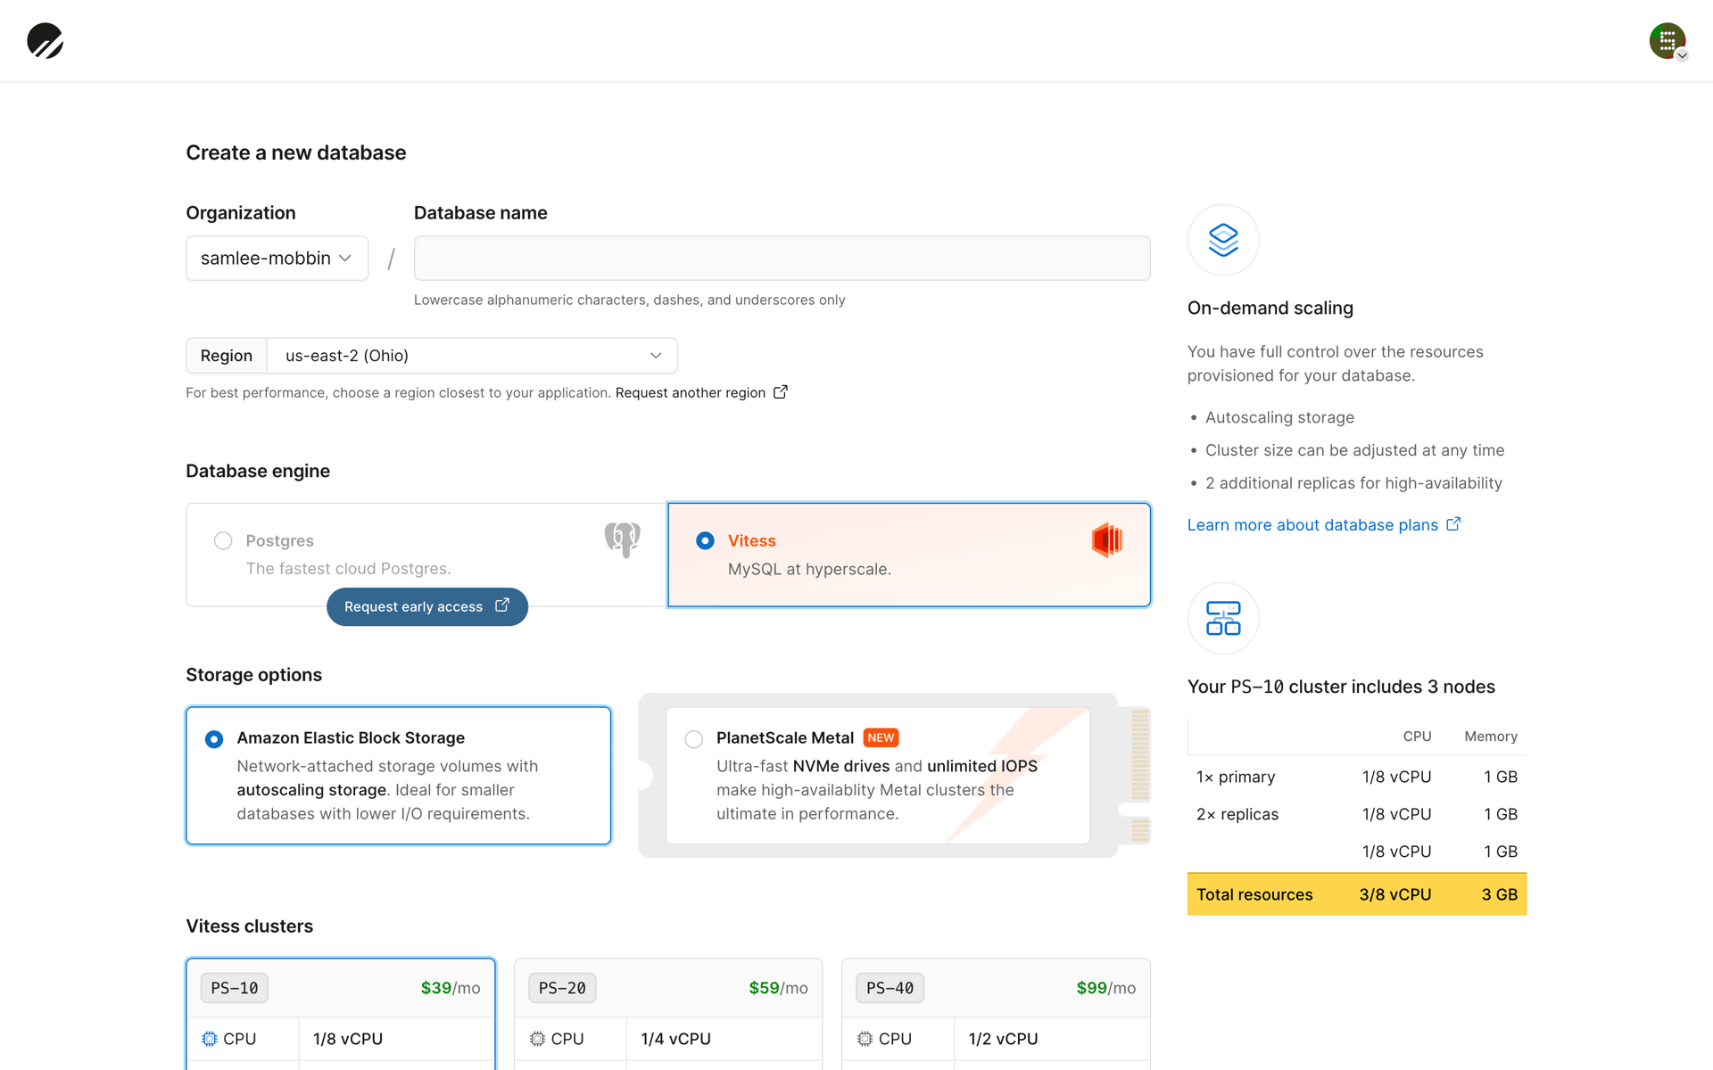Click the Region dropdown chevron arrow
The height and width of the screenshot is (1070, 1713).
point(656,356)
